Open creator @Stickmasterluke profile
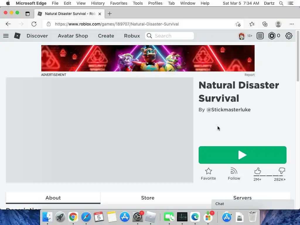The image size is (300, 225). coord(229,110)
